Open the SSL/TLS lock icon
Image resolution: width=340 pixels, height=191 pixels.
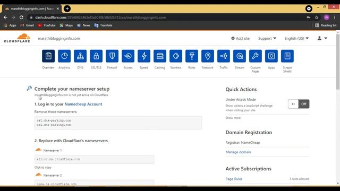click(x=96, y=56)
